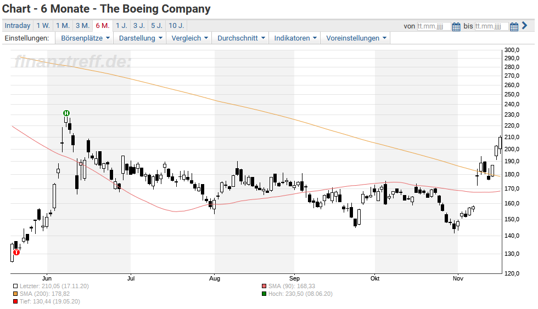The height and width of the screenshot is (309, 538).
Task: Click legend text 'SMA (90): 168,33'
Action: (x=292, y=286)
